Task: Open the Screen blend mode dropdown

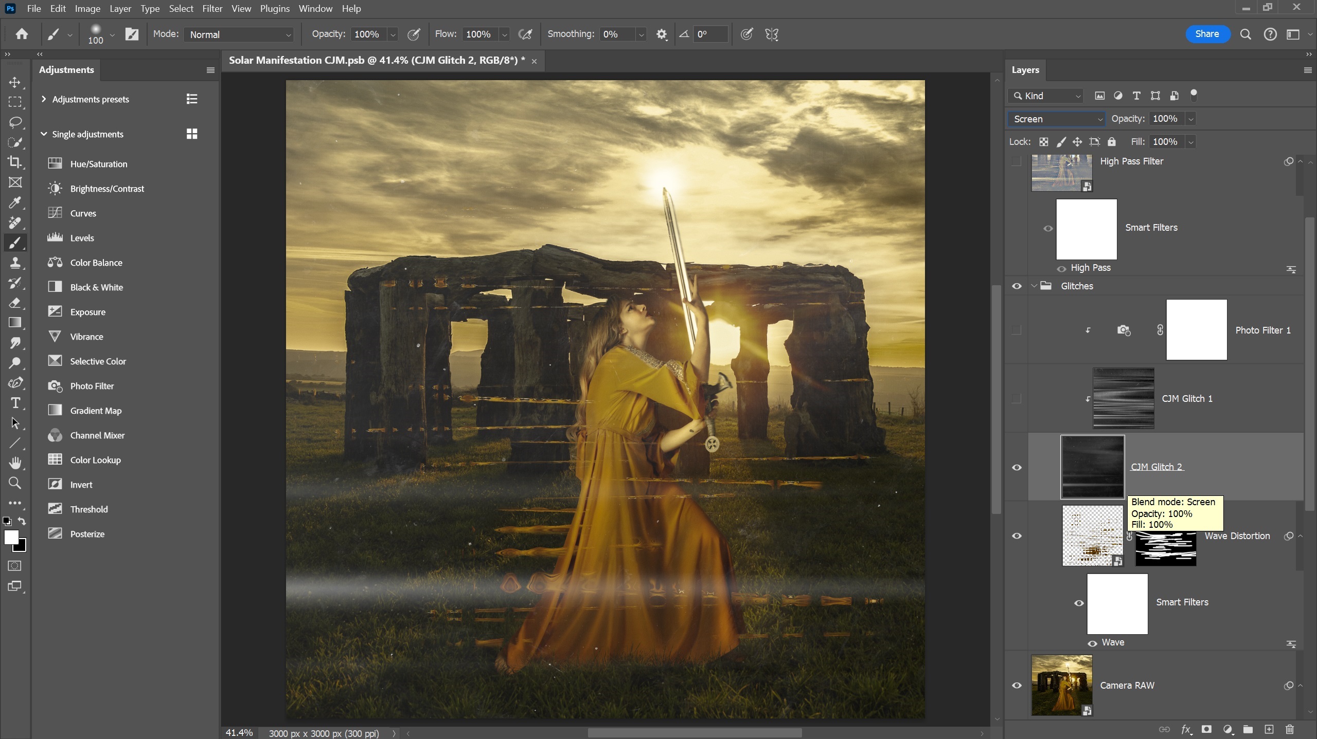Action: coord(1056,119)
